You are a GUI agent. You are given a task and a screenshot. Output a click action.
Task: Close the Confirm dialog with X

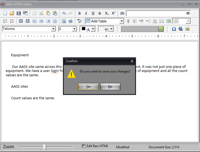(132, 61)
